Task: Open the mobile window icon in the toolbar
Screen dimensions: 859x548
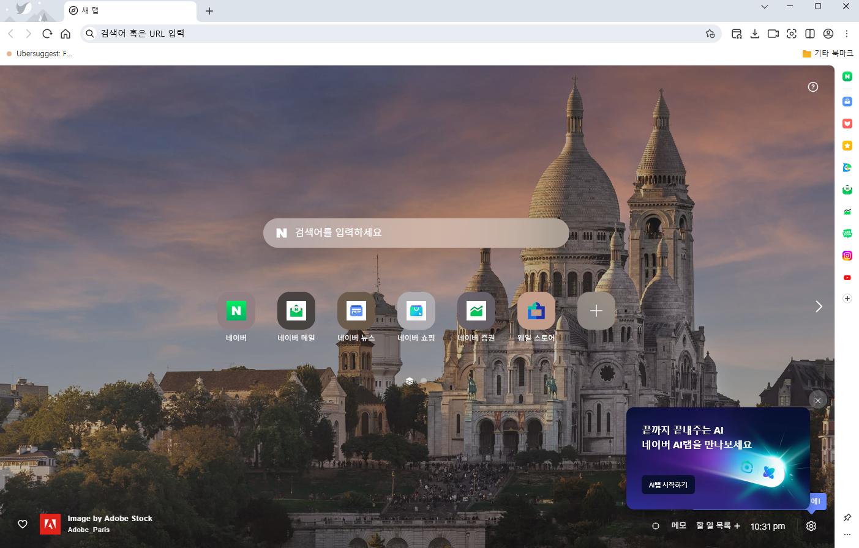Action: tap(737, 34)
